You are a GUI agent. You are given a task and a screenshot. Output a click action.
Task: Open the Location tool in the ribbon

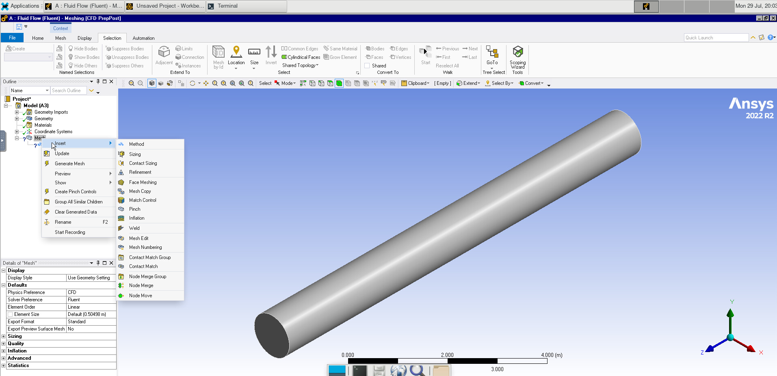pos(236,57)
